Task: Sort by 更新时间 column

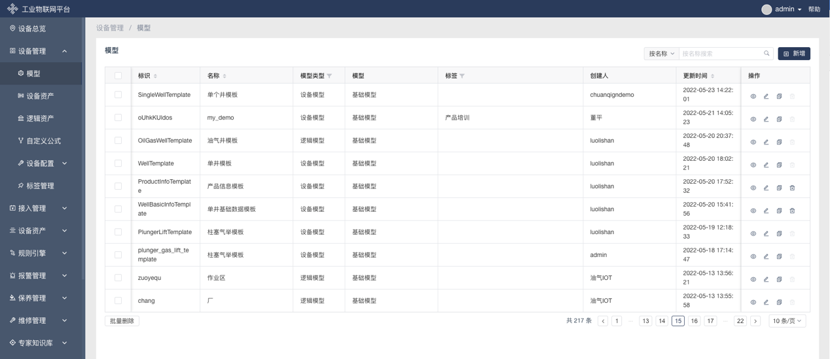Action: pyautogui.click(x=713, y=76)
